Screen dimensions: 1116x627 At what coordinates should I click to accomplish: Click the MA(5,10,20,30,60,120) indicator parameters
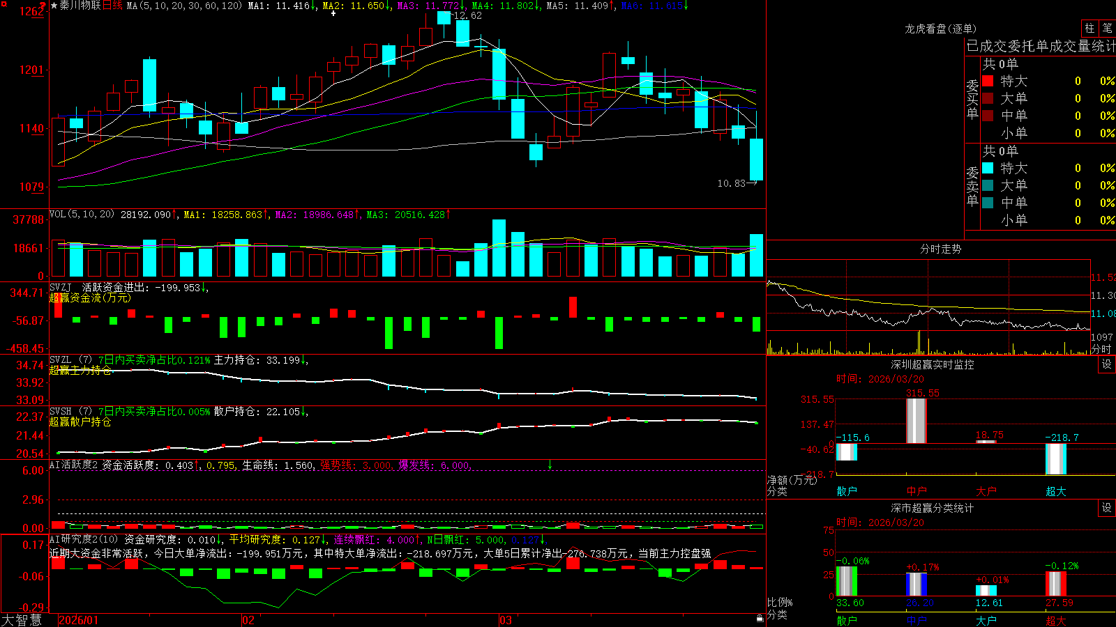184,6
